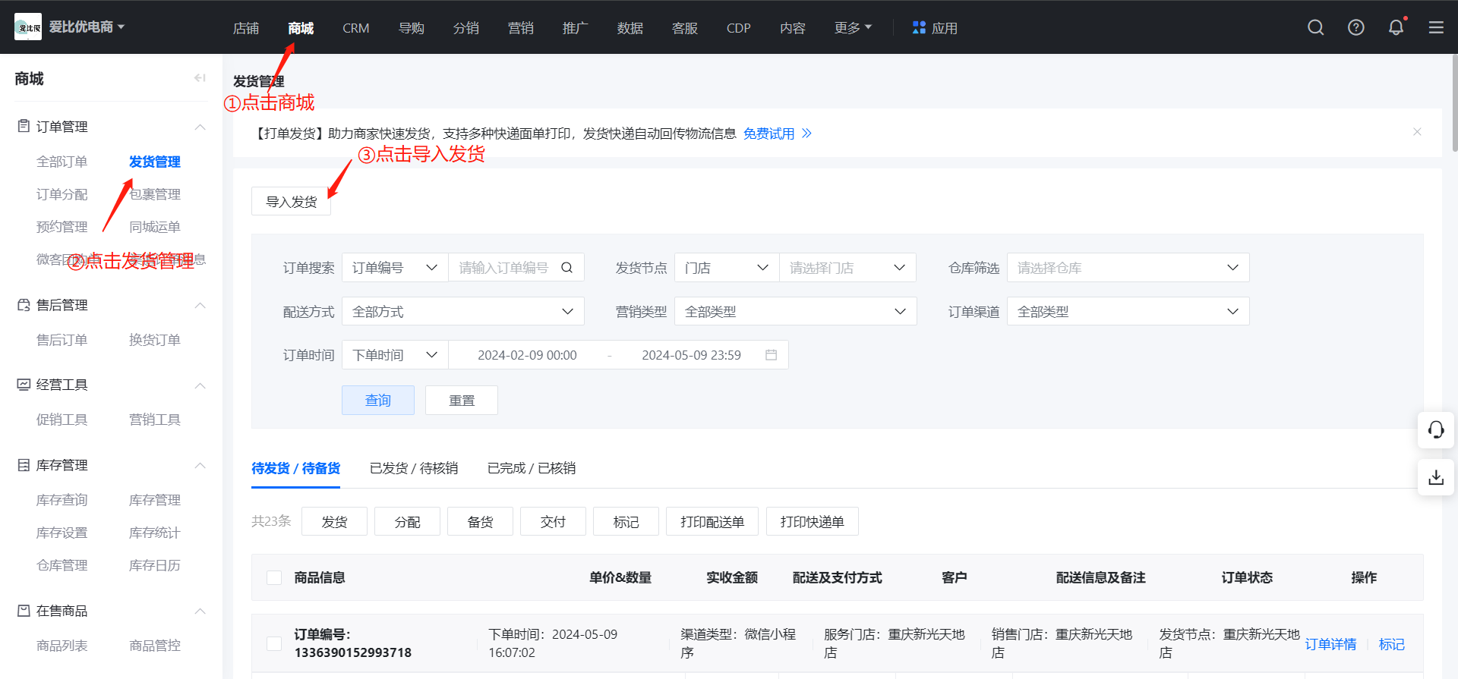Expand the 更多 menu

(853, 27)
